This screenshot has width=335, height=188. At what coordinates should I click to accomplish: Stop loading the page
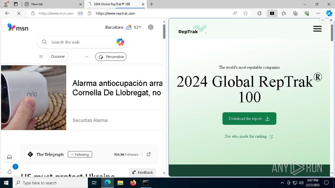click(x=19, y=13)
